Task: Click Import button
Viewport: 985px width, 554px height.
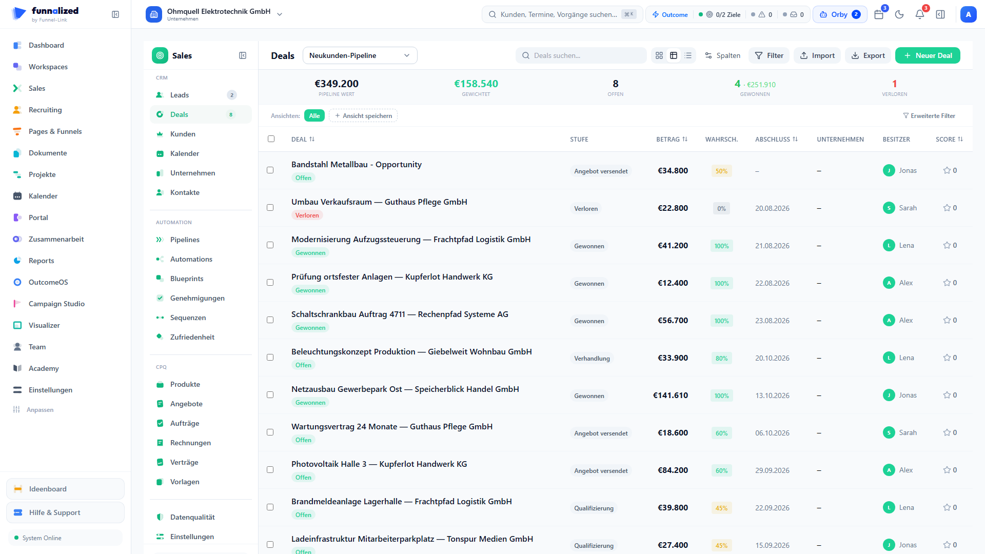Action: (x=817, y=55)
